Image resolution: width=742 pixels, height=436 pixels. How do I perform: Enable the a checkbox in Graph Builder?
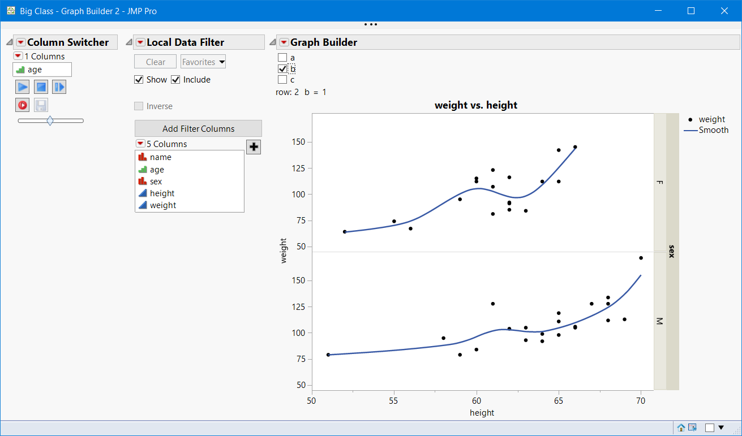(x=281, y=57)
